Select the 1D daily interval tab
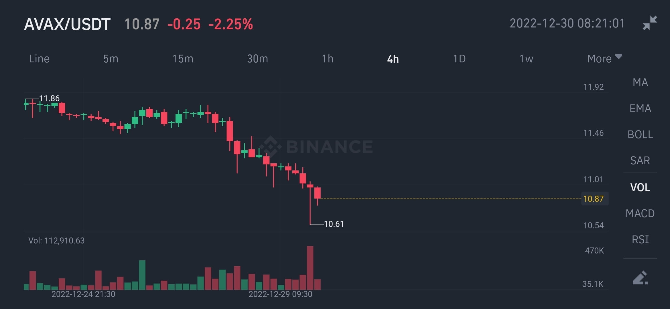The image size is (670, 309). [x=459, y=59]
